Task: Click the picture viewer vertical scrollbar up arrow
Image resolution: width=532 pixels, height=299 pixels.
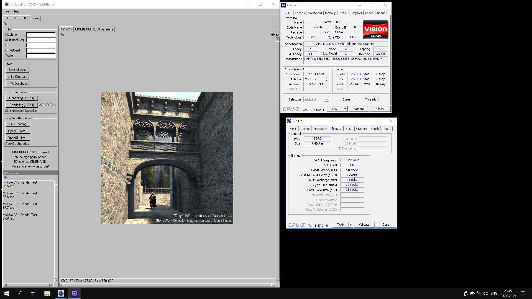Action: click(x=278, y=40)
